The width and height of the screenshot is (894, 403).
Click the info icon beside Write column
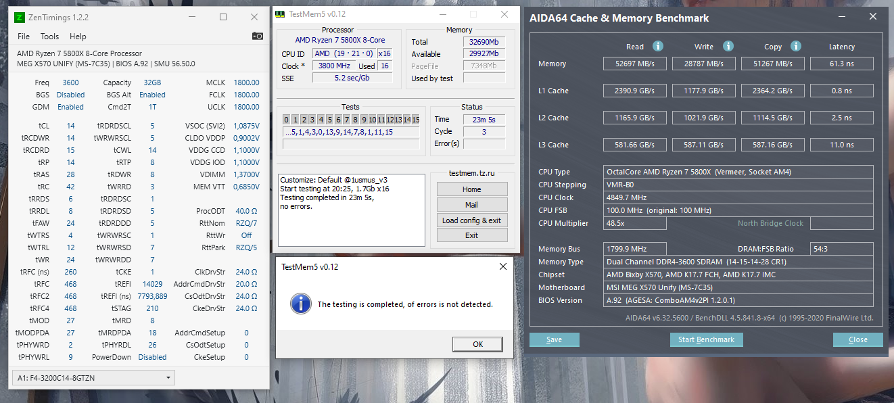click(728, 46)
